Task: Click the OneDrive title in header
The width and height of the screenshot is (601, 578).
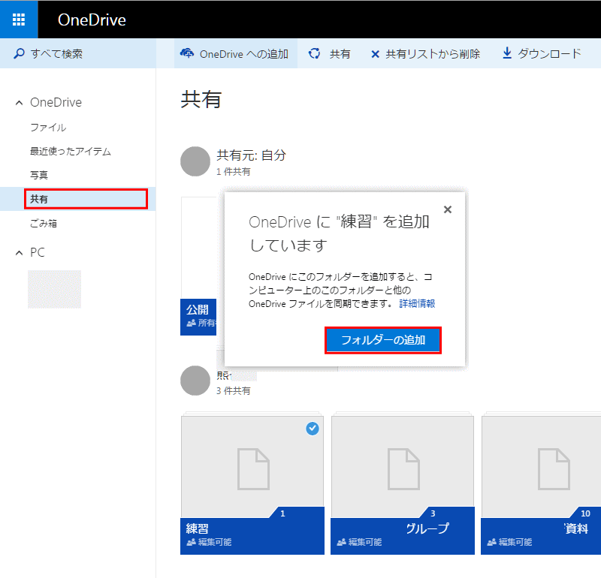Action: [x=92, y=20]
